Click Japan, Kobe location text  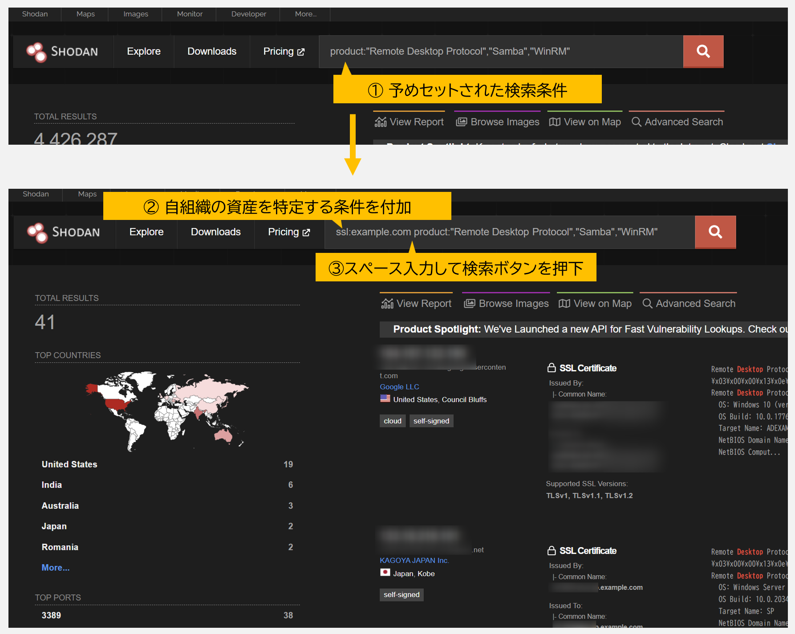pyautogui.click(x=414, y=573)
